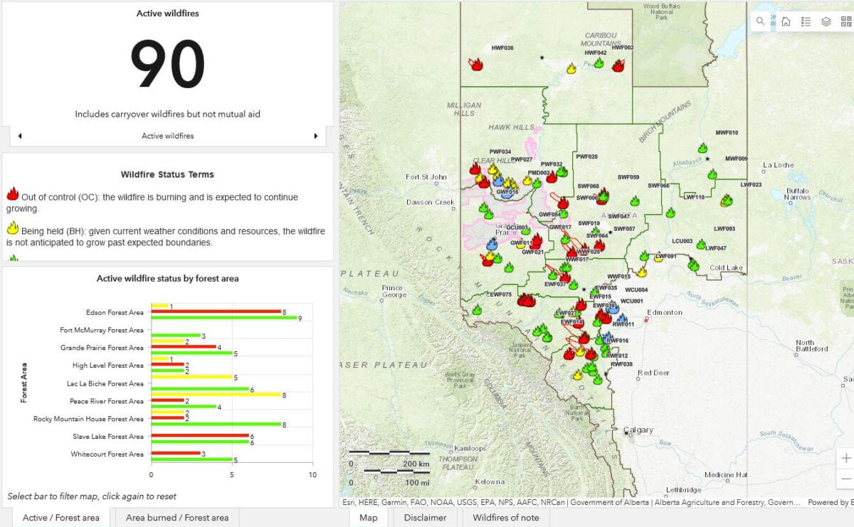This screenshot has height=527, width=854.
Task: Select the Active / Forest area tab
Action: tap(60, 518)
